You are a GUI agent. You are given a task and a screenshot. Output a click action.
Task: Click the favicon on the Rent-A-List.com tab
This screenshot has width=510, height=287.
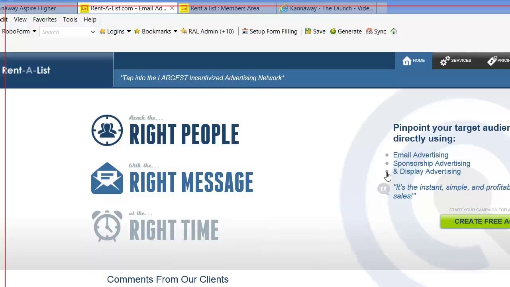pyautogui.click(x=84, y=8)
